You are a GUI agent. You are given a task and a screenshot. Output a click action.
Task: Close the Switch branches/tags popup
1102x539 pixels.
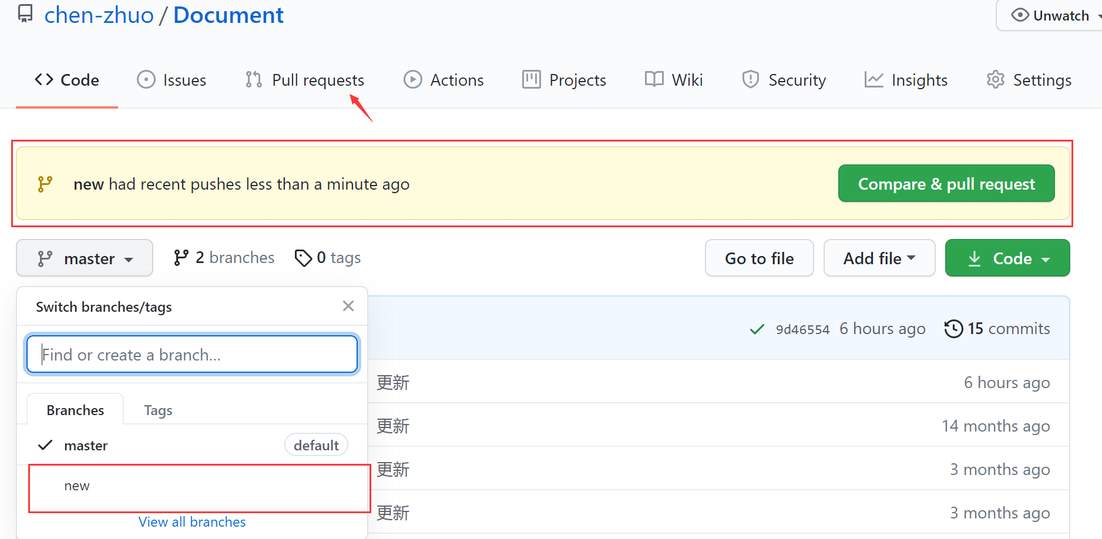click(348, 306)
